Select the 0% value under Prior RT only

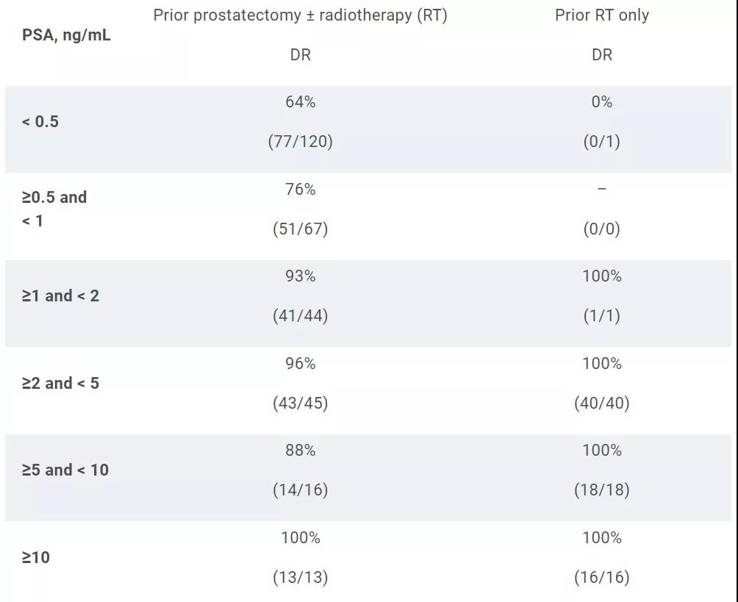(x=601, y=102)
